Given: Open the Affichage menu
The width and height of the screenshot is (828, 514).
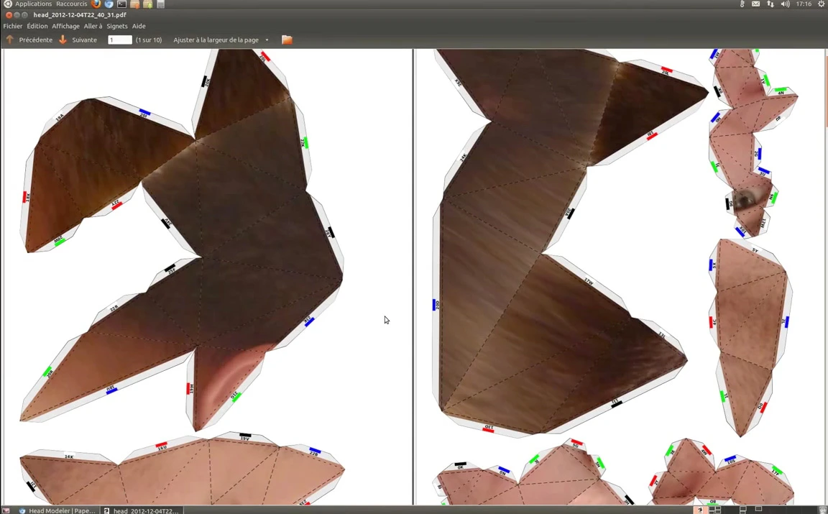Looking at the screenshot, I should click(65, 26).
